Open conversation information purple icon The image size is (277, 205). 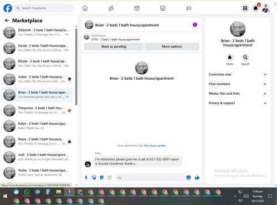click(x=195, y=24)
